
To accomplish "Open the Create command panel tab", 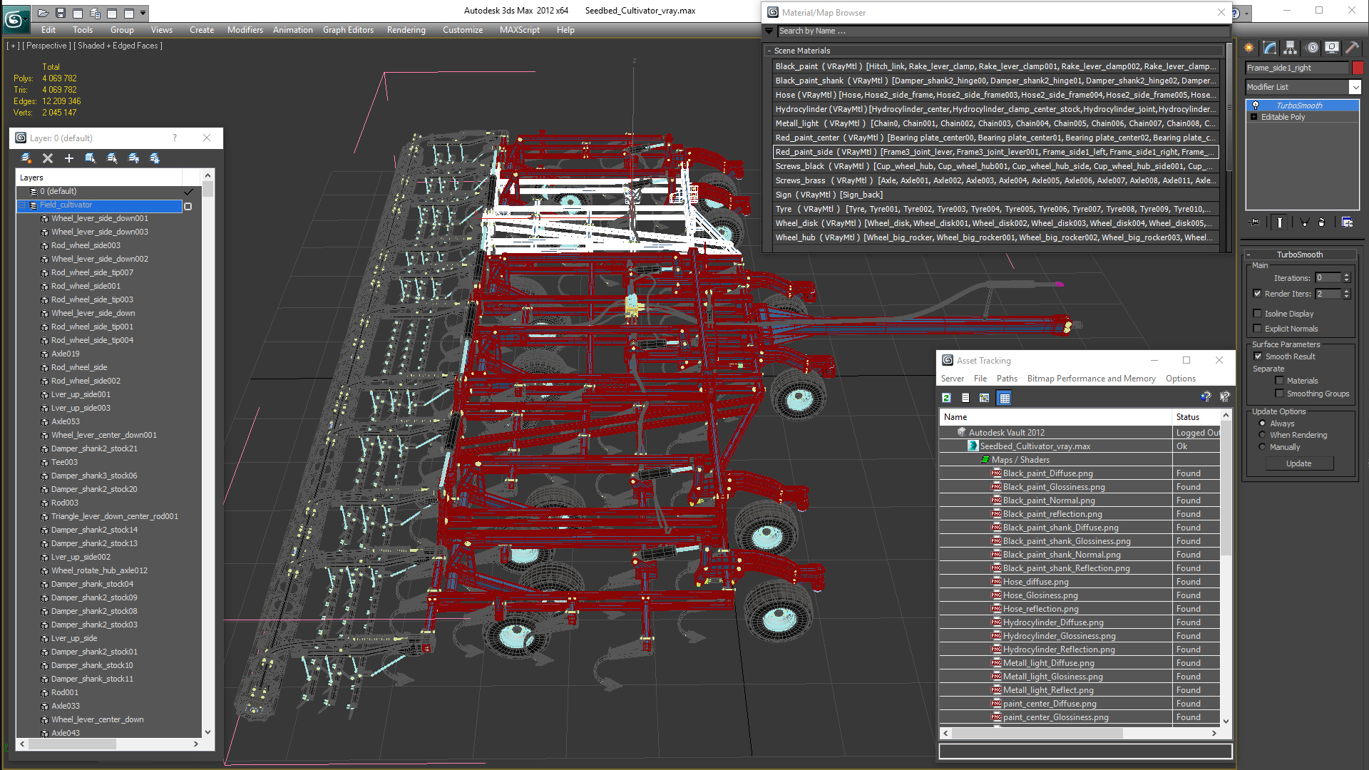I will tap(1249, 48).
